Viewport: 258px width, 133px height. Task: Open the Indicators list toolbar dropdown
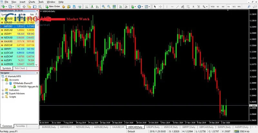click(x=133, y=6)
